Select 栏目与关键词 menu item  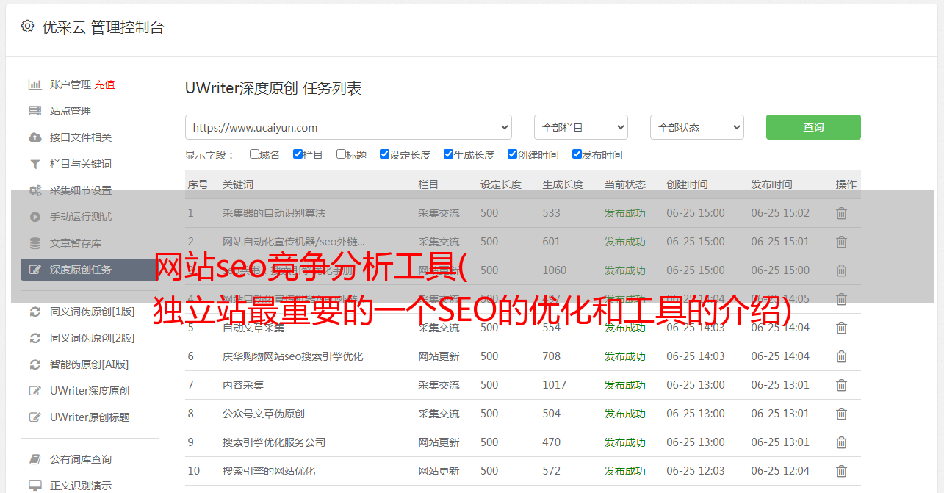point(81,164)
